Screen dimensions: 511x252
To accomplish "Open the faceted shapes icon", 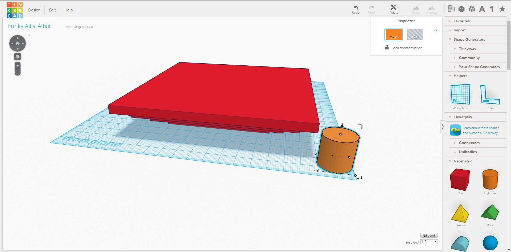I will tap(472, 9).
